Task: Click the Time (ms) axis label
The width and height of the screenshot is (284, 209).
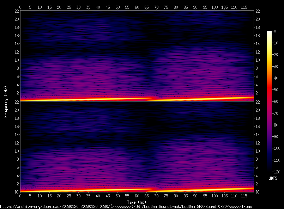Action: pyautogui.click(x=137, y=202)
